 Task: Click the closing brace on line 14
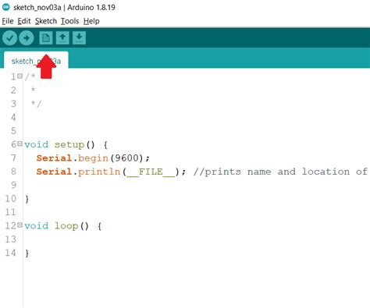[27, 253]
